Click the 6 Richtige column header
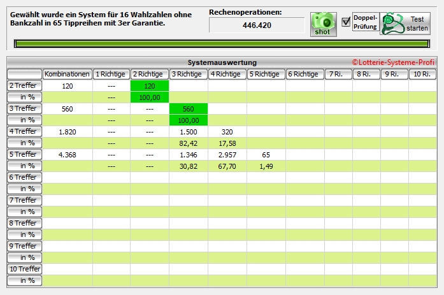Image resolution: width=444 pixels, height=295 pixels. tap(304, 74)
